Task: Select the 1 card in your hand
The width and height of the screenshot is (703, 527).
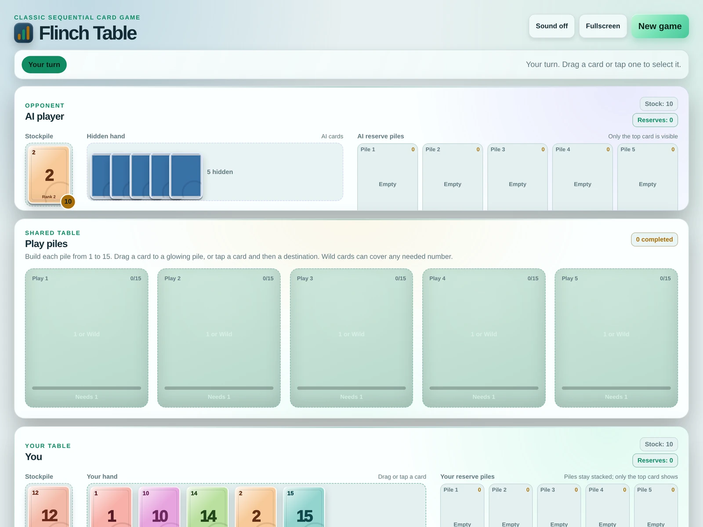Action: (112, 507)
